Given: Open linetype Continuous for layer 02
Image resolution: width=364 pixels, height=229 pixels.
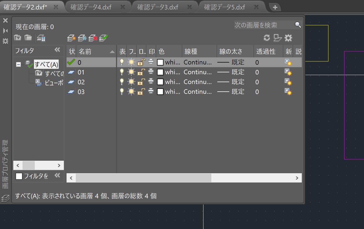Looking at the screenshot, I should pyautogui.click(x=197, y=82).
